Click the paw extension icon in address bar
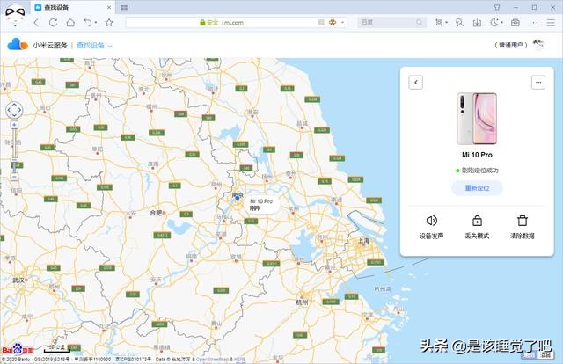Image resolution: width=563 pixels, height=364 pixels. (333, 22)
